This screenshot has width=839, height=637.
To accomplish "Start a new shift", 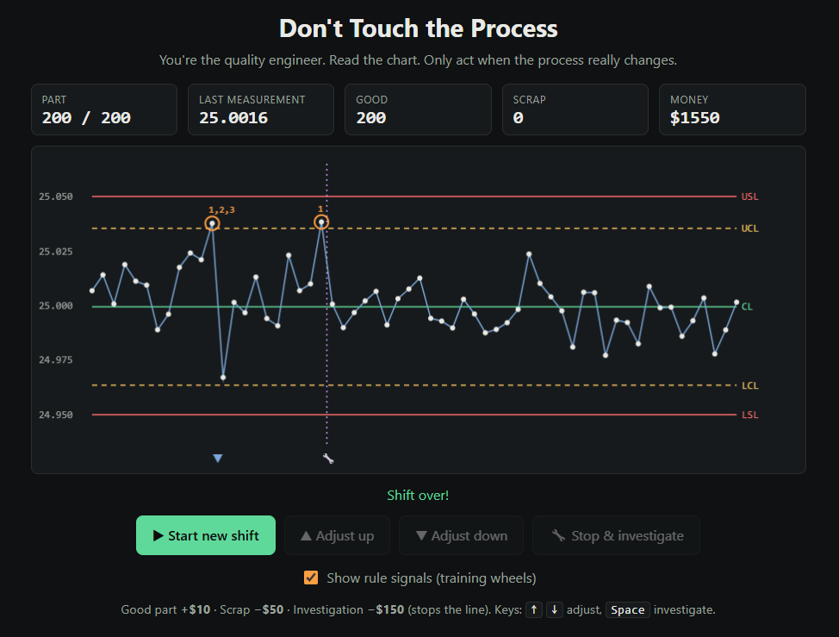I will [x=206, y=535].
